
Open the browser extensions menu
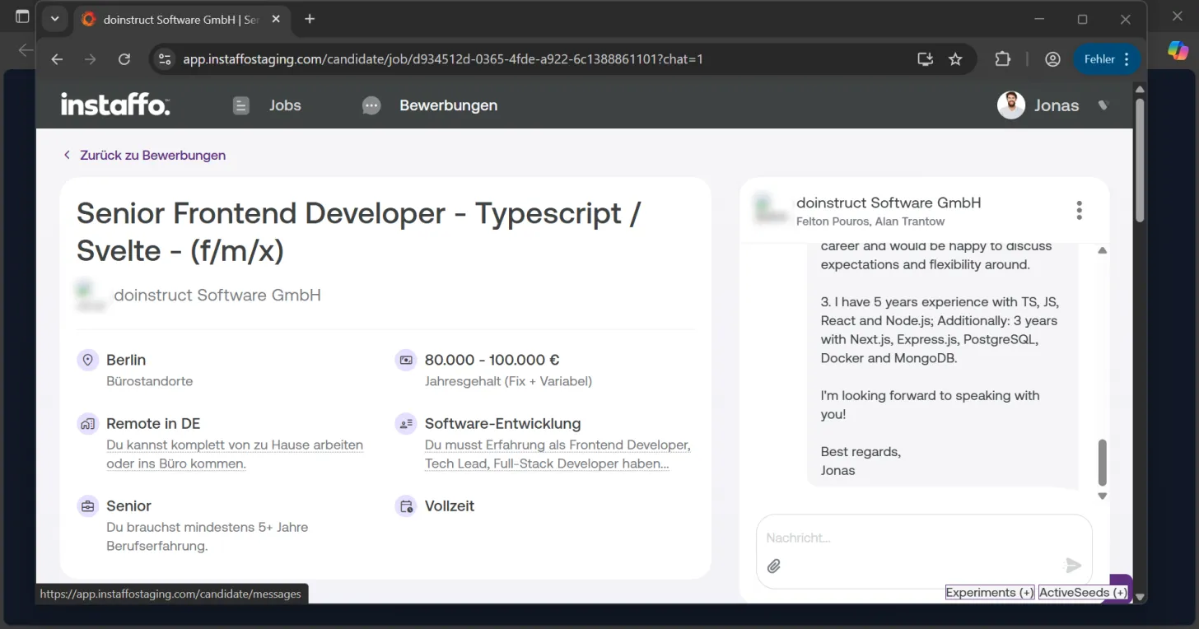1002,59
